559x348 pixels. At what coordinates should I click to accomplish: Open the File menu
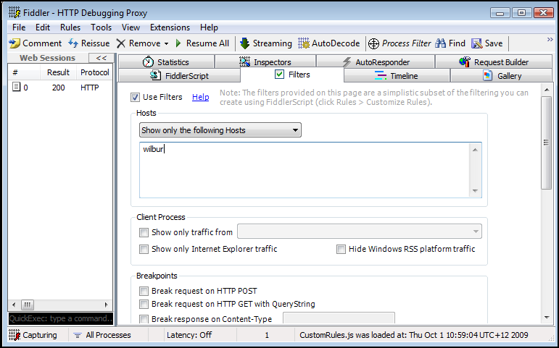[x=19, y=27]
